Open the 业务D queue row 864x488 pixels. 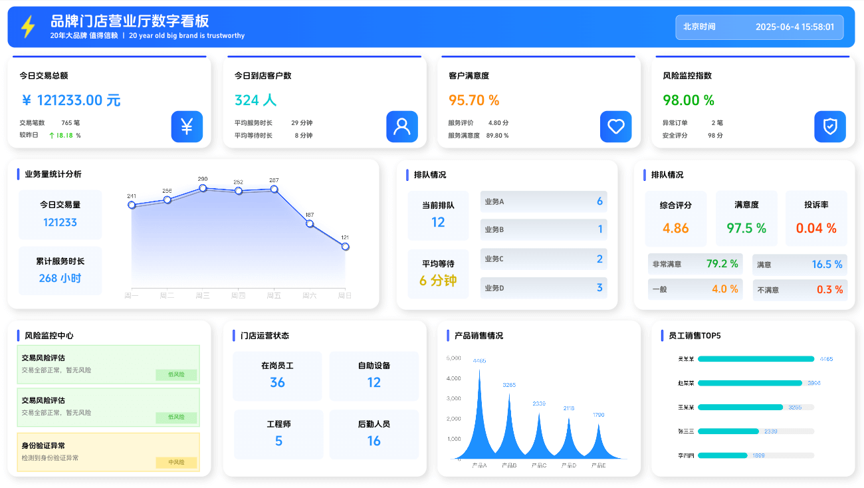543,288
